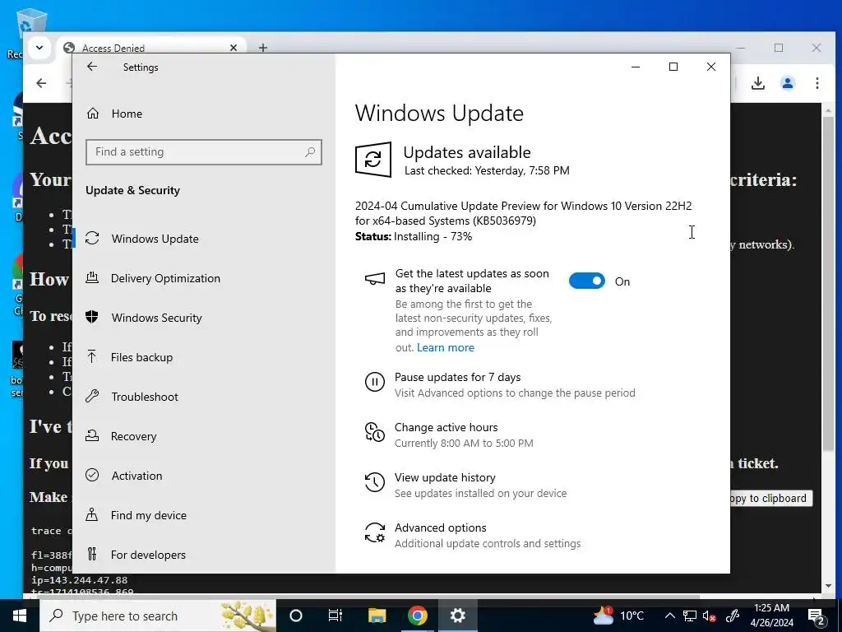Go back using Settings back arrow

coord(92,67)
